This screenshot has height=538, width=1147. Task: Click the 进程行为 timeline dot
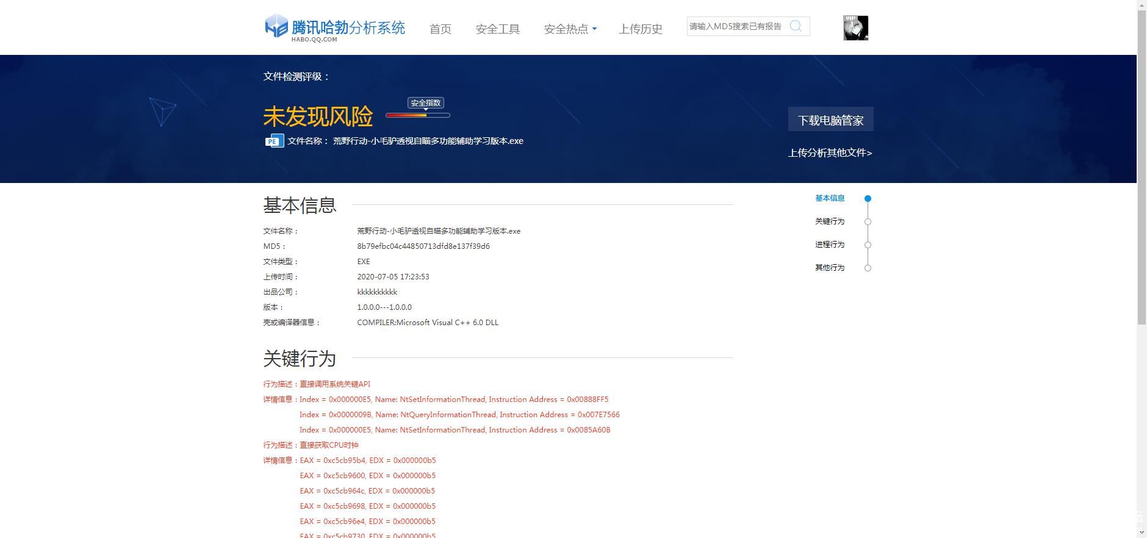pyautogui.click(x=868, y=245)
